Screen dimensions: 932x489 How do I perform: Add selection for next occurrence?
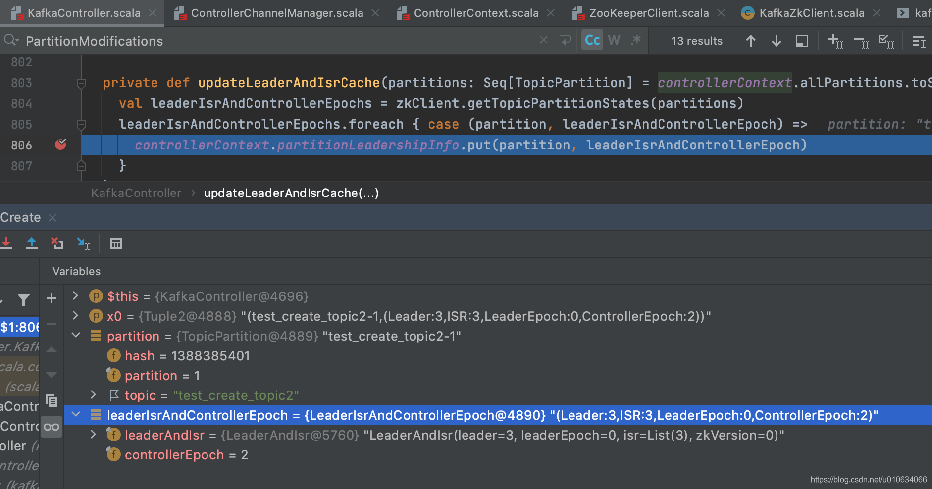point(835,41)
